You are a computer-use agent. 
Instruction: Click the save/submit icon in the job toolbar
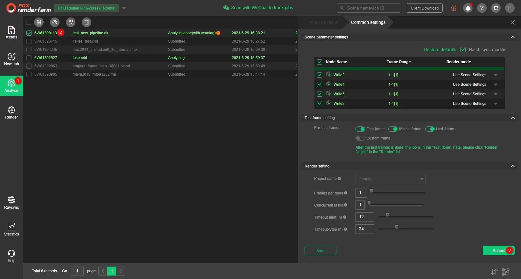39,22
